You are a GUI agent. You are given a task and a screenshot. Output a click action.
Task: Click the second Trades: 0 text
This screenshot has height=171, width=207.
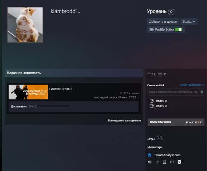coord(161,106)
